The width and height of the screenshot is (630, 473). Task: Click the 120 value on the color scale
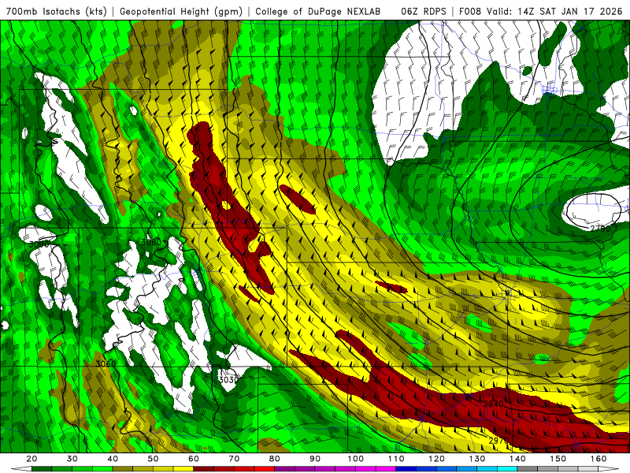point(437,459)
